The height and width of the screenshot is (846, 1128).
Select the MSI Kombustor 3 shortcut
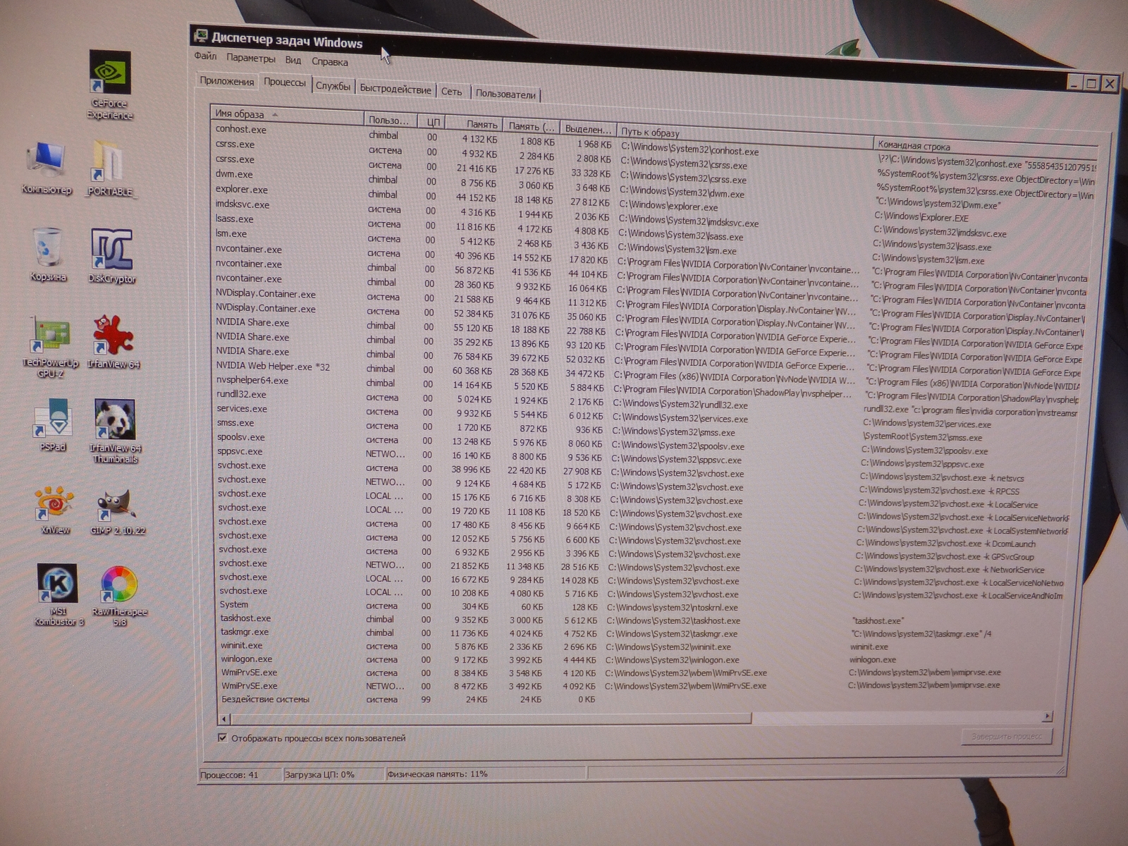tap(59, 595)
